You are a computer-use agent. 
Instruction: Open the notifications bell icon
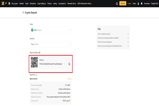pyautogui.click(x=142, y=3)
